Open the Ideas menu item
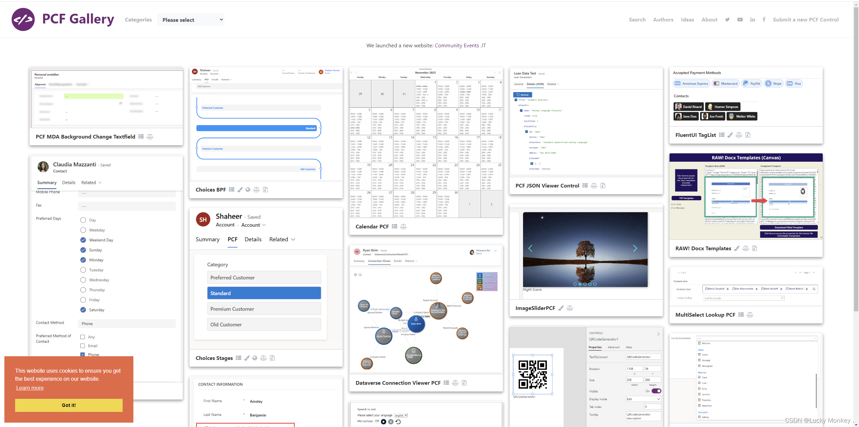859x427 pixels. [x=687, y=20]
